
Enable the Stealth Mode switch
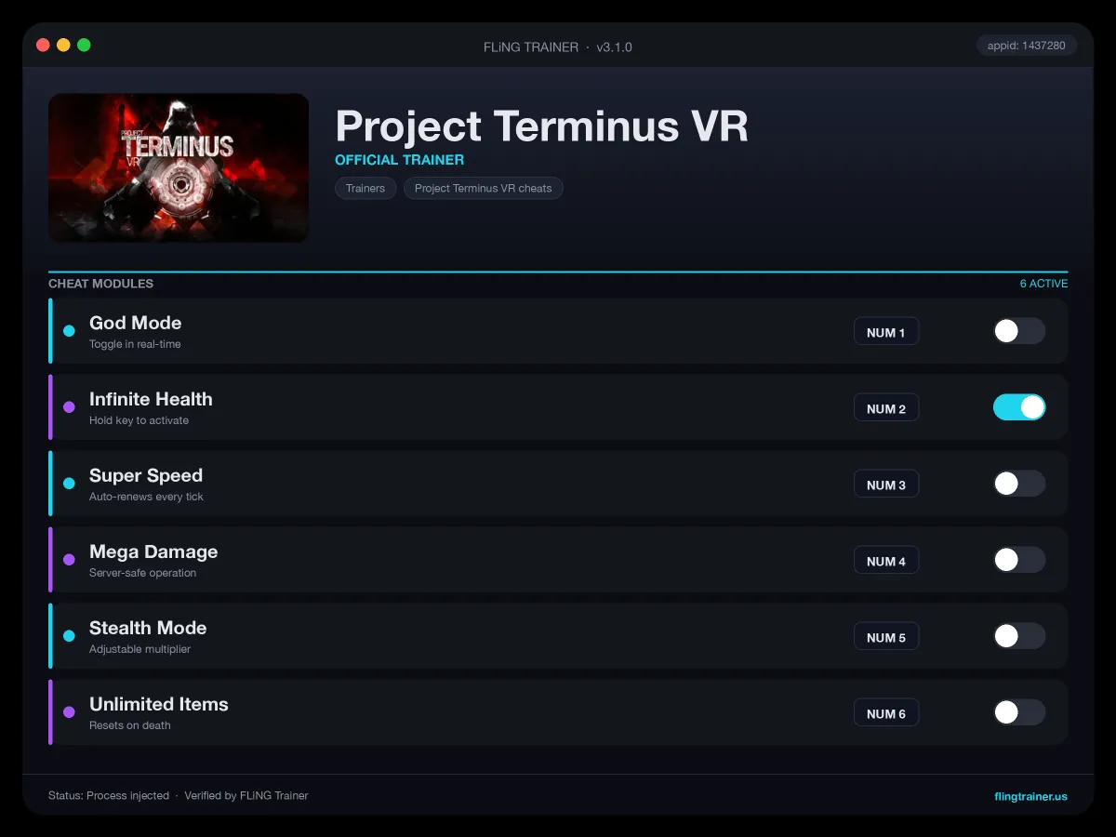tap(1019, 636)
